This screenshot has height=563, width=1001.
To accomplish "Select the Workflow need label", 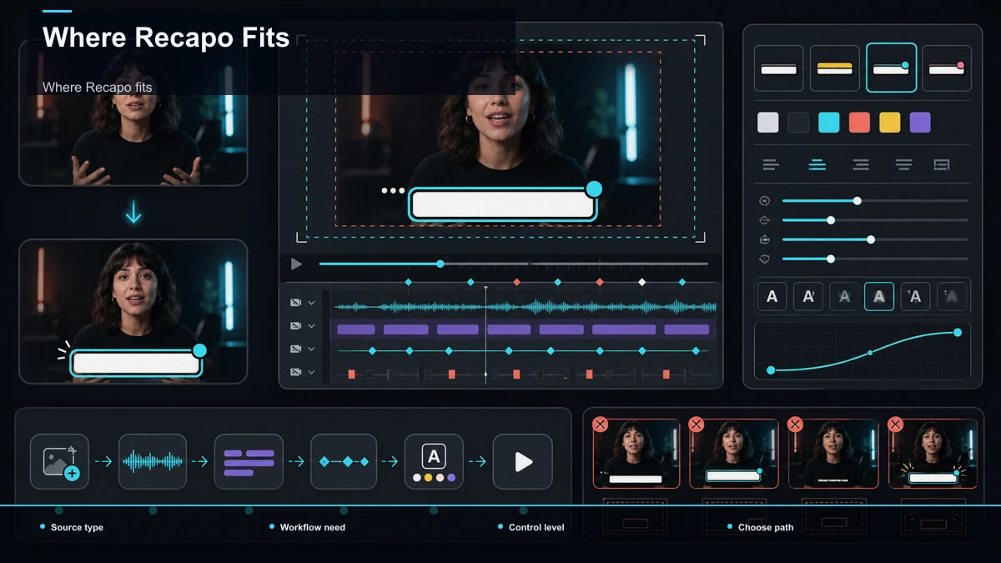I will 313,527.
